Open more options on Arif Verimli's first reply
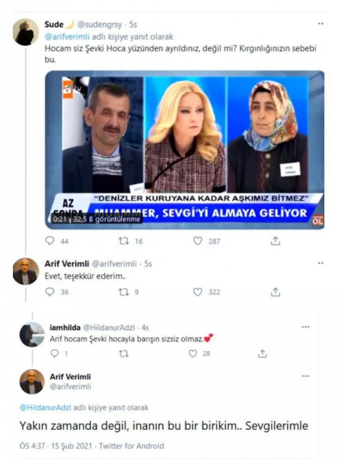The width and height of the screenshot is (344, 459). click(x=321, y=263)
